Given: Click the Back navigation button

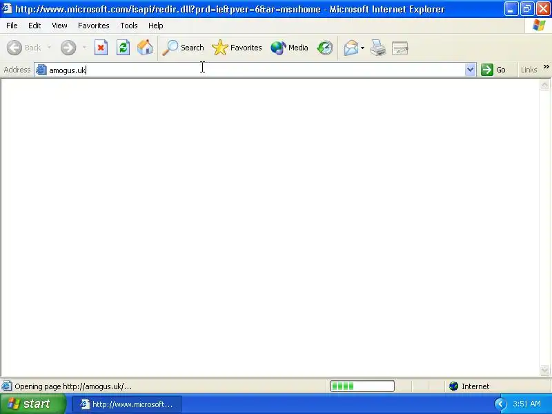Looking at the screenshot, I should coord(24,48).
